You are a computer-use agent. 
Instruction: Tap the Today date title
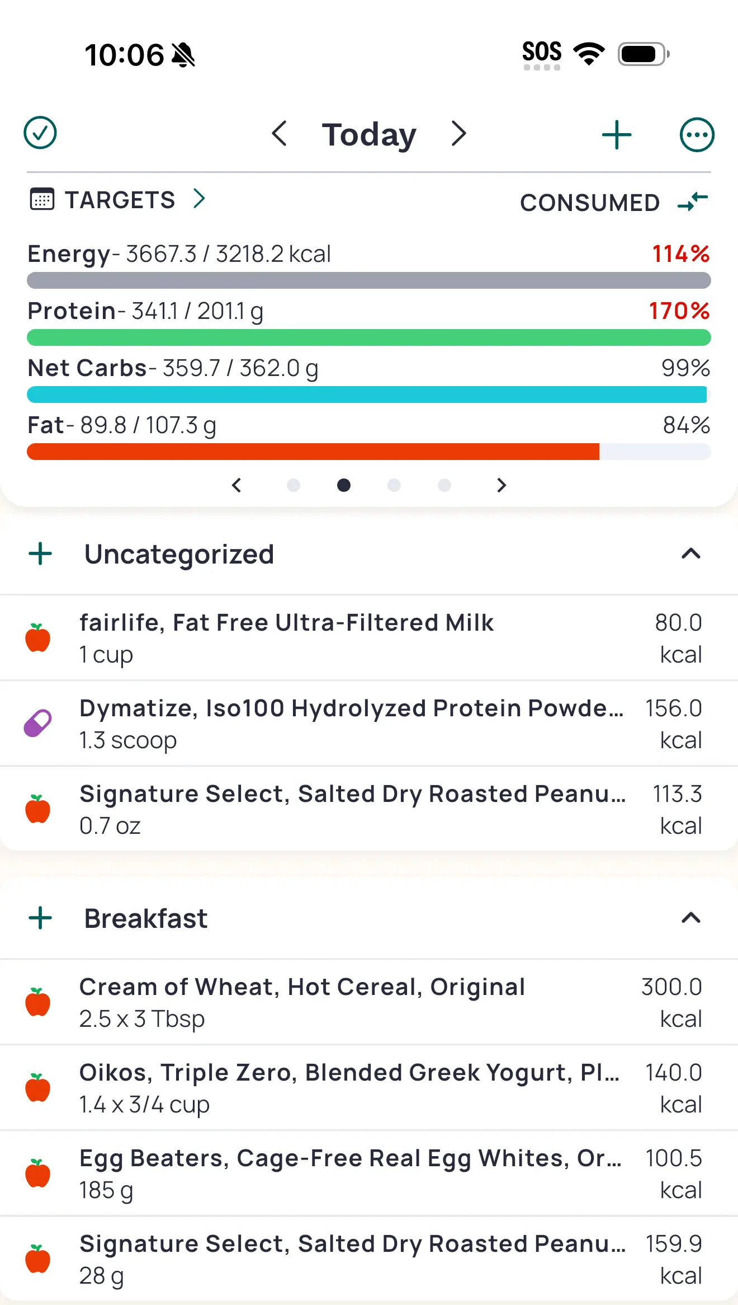click(x=369, y=134)
